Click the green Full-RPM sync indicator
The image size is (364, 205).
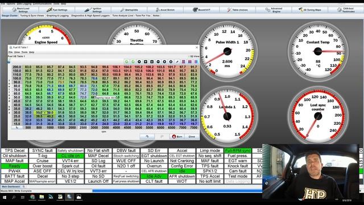(x=238, y=150)
